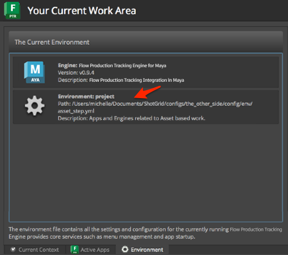Click the green PTR icon on Active Apps tab

coord(75,250)
